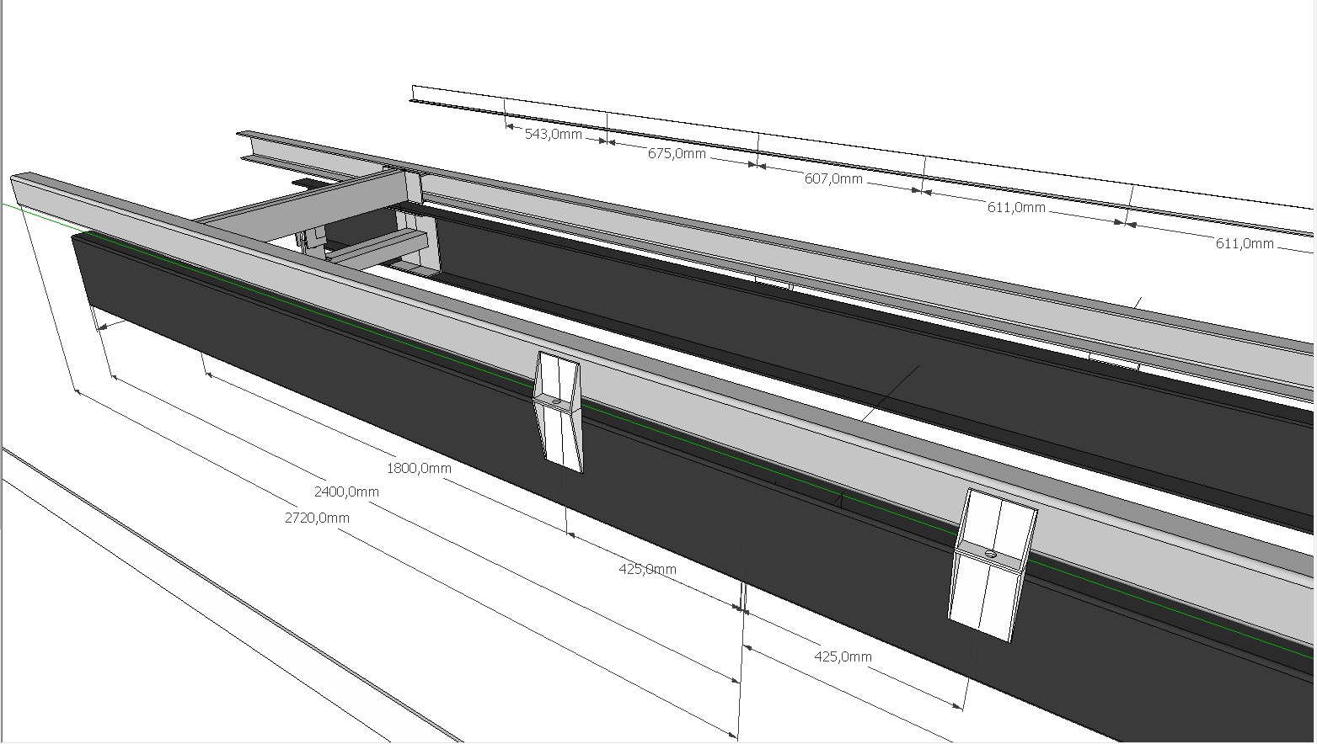Click the 2400,0mm dimension text
Image resolution: width=1317 pixels, height=744 pixels.
[x=346, y=492]
